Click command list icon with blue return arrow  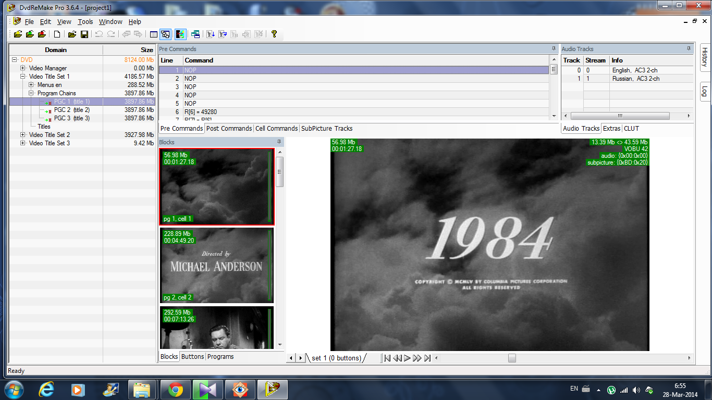click(223, 34)
